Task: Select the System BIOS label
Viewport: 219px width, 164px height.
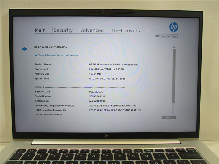Action: click(42, 78)
